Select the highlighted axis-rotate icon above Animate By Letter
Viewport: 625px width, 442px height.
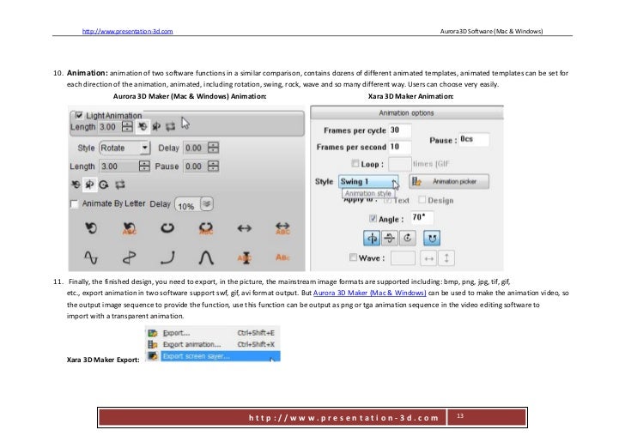coord(89,185)
